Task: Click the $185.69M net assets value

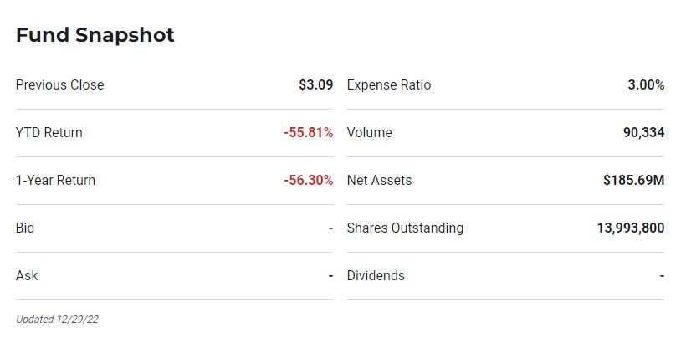Action: coord(634,180)
